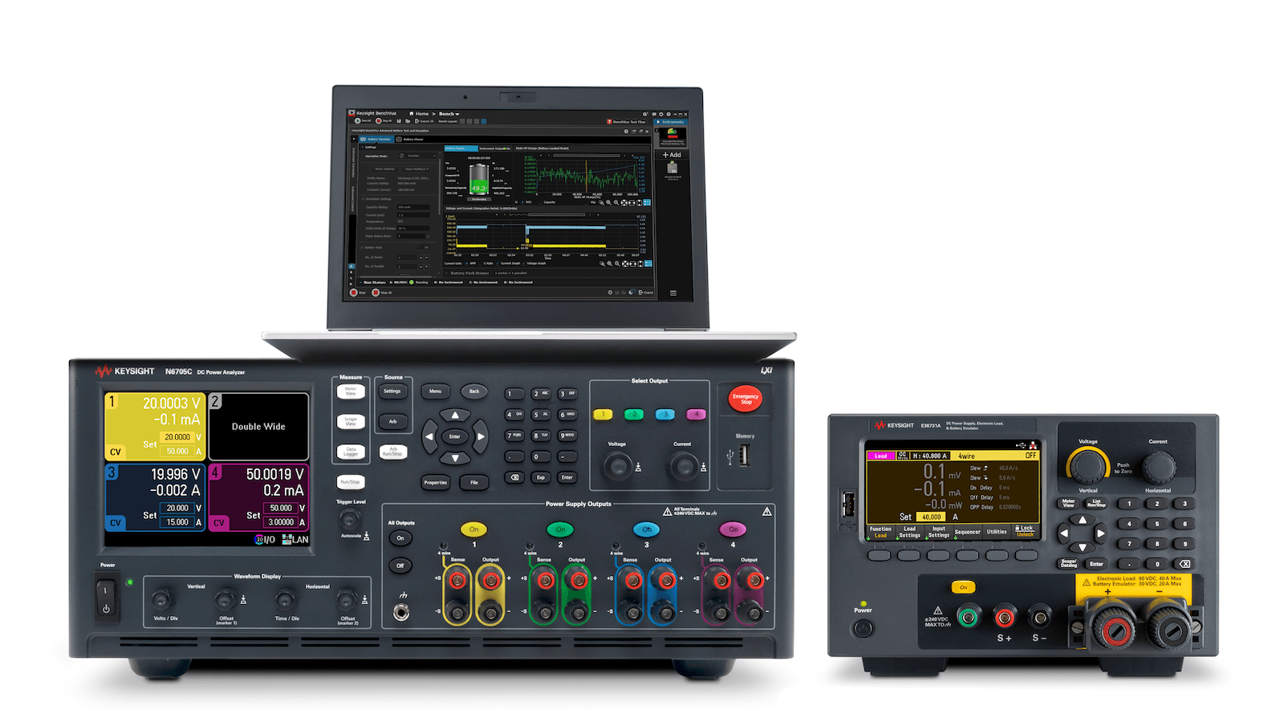Click the + Add instrument button in BenchVue
This screenshot has height=722, width=1284.
click(x=672, y=155)
